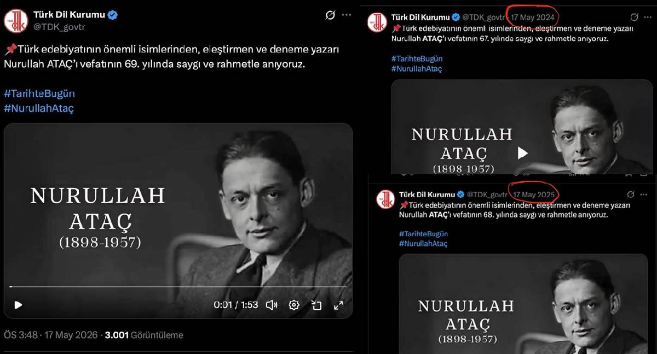Image resolution: width=657 pixels, height=354 pixels.
Task: Click the '68. yılında' text in 2025 tweet
Action: [497, 215]
